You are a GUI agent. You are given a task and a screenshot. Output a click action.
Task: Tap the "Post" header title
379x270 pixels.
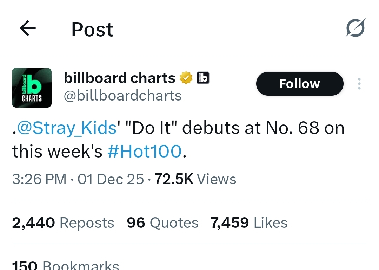click(92, 29)
